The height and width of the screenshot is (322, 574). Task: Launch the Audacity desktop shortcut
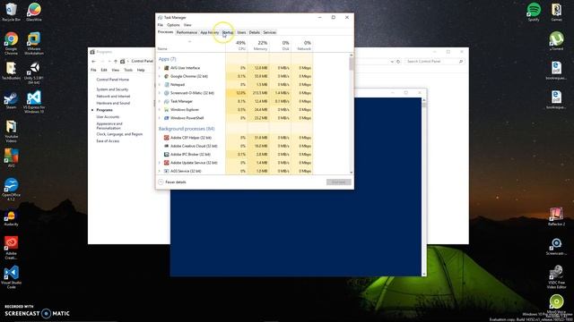coord(11,218)
